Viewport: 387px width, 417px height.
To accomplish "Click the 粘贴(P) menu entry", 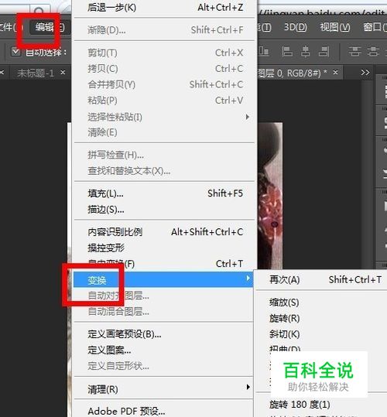I will click(x=164, y=101).
